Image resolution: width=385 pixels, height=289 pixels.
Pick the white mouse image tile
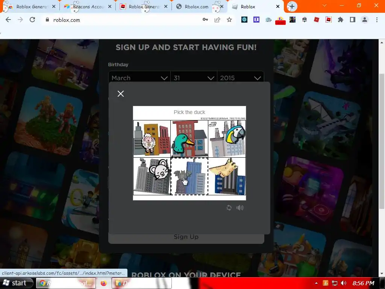click(x=152, y=176)
